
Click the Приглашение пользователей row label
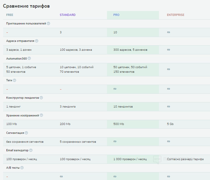[26, 24]
